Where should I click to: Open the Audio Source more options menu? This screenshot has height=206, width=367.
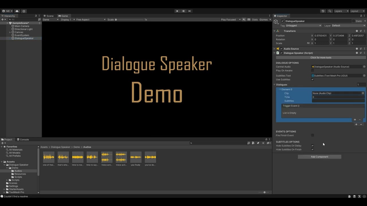364,49
